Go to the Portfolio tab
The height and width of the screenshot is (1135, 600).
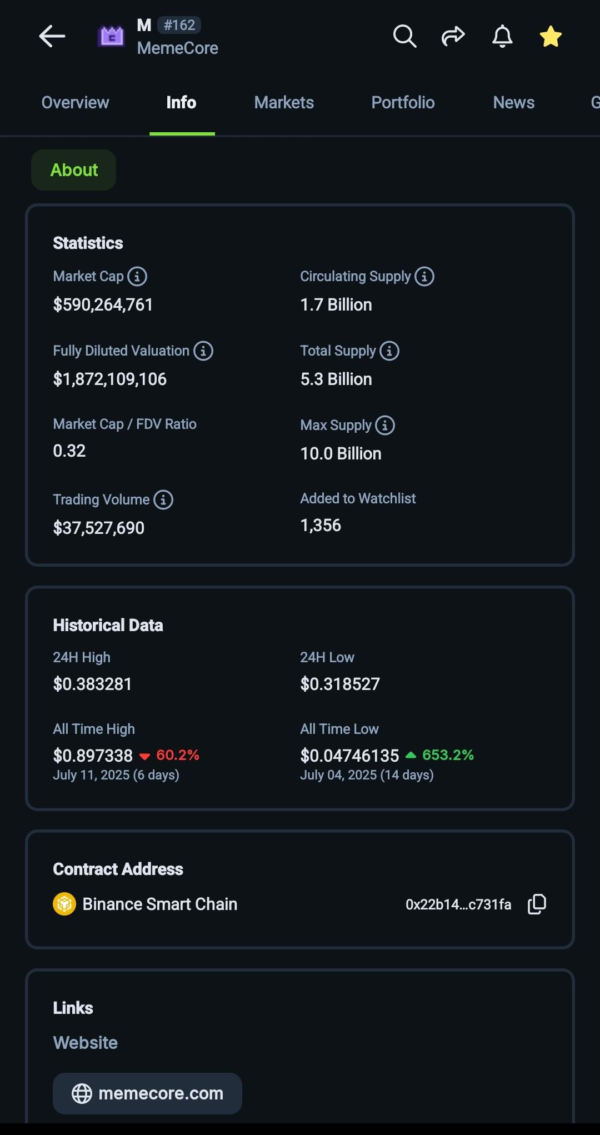[403, 103]
